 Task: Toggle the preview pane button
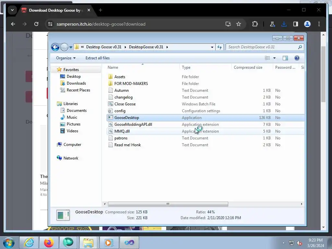[x=285, y=58]
